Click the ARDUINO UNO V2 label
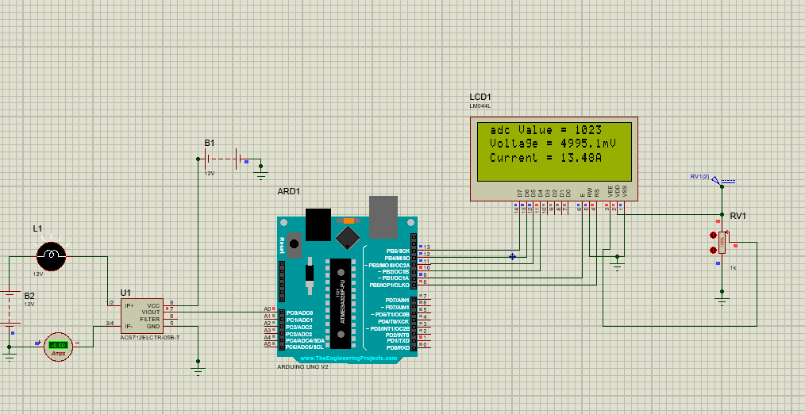Screen dimensions: 805x414 pos(302,366)
